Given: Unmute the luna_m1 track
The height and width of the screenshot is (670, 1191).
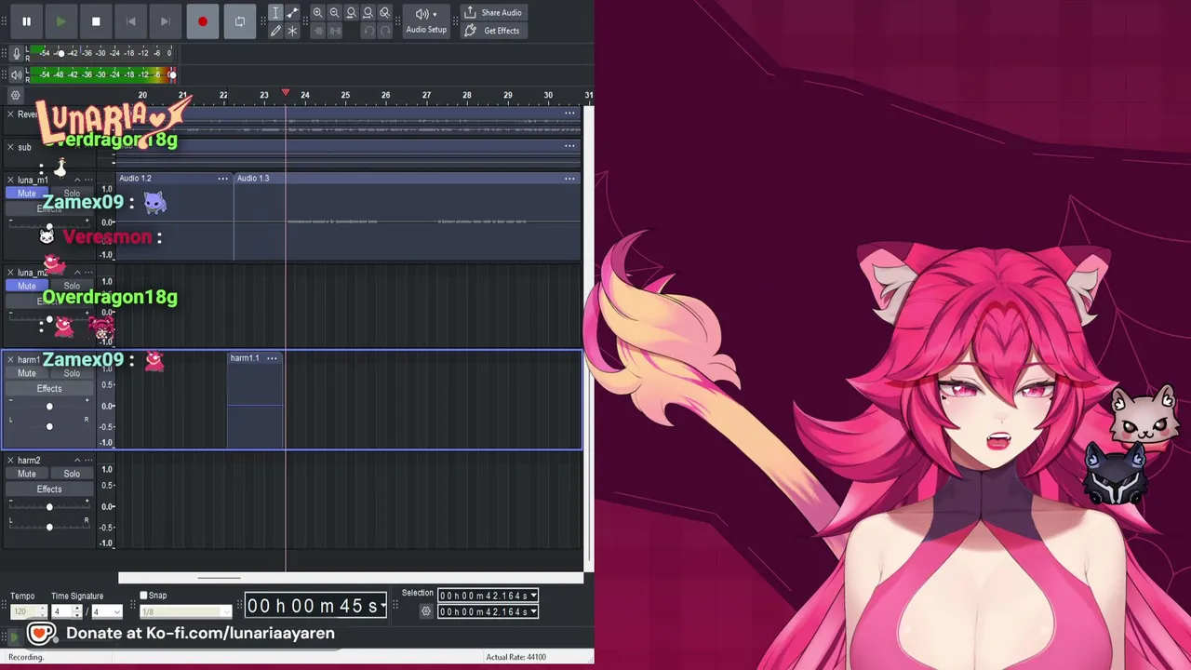Looking at the screenshot, I should (26, 194).
